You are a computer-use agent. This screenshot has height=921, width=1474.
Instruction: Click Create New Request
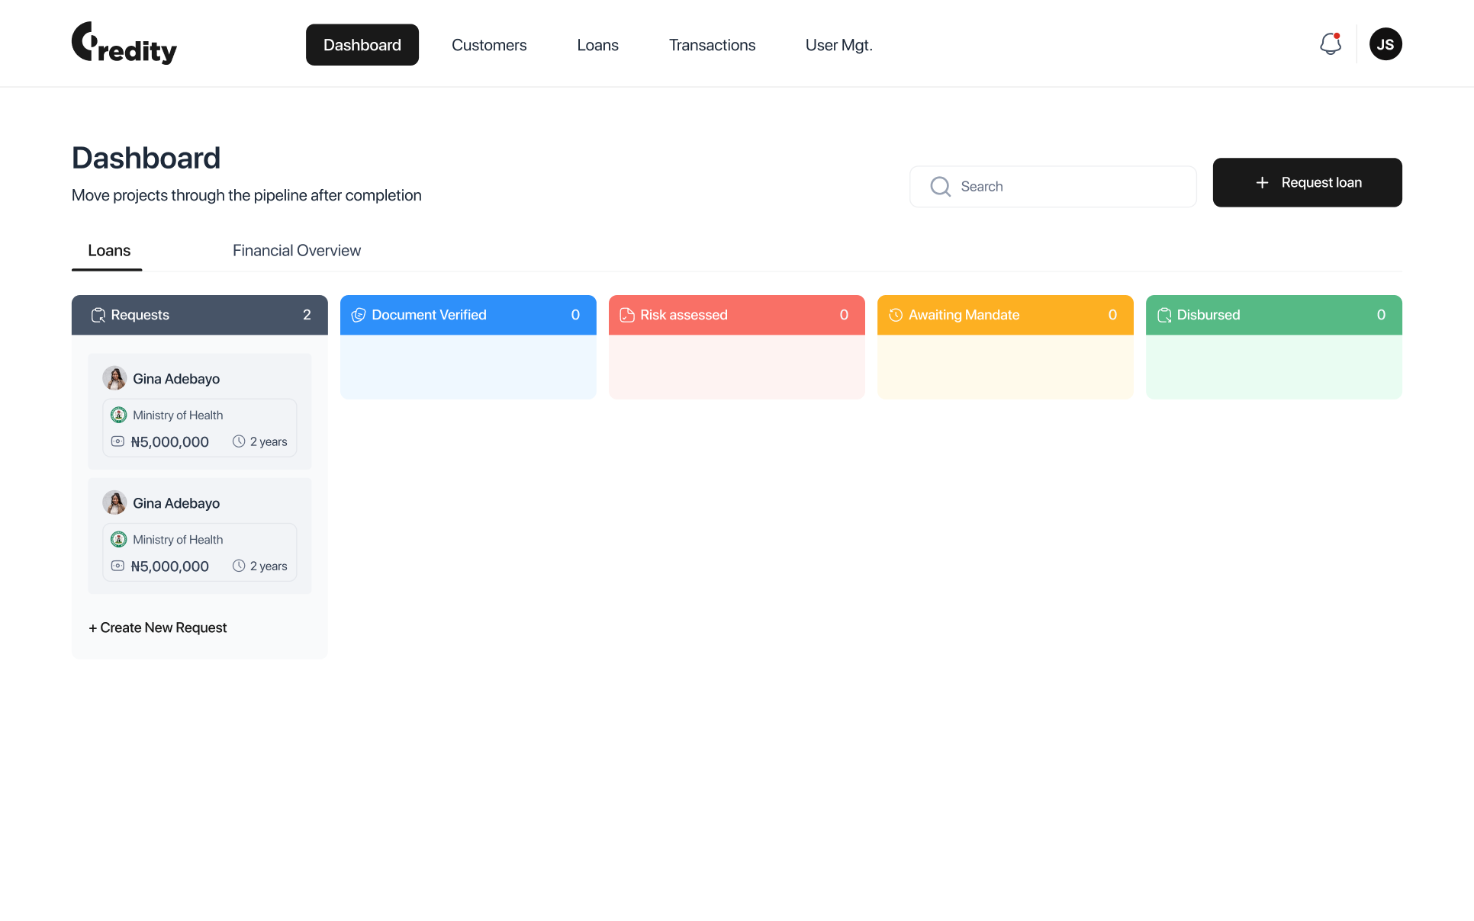[x=158, y=627]
